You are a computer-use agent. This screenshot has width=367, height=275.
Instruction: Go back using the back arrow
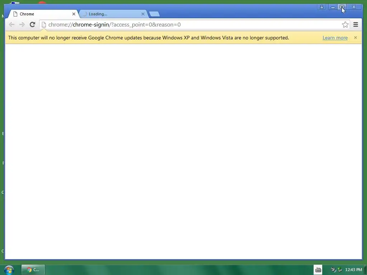point(11,25)
